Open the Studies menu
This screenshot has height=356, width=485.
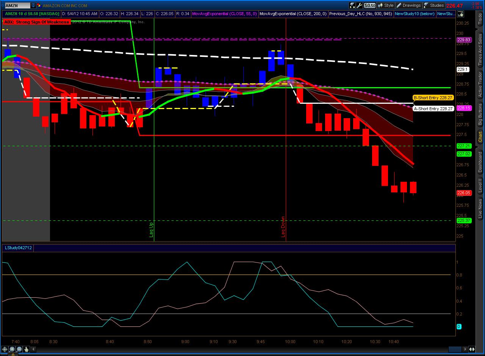pyautogui.click(x=434, y=5)
